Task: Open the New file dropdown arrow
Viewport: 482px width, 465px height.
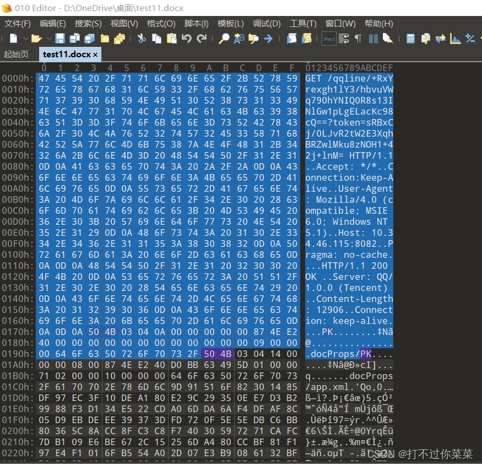Action: 26,39
